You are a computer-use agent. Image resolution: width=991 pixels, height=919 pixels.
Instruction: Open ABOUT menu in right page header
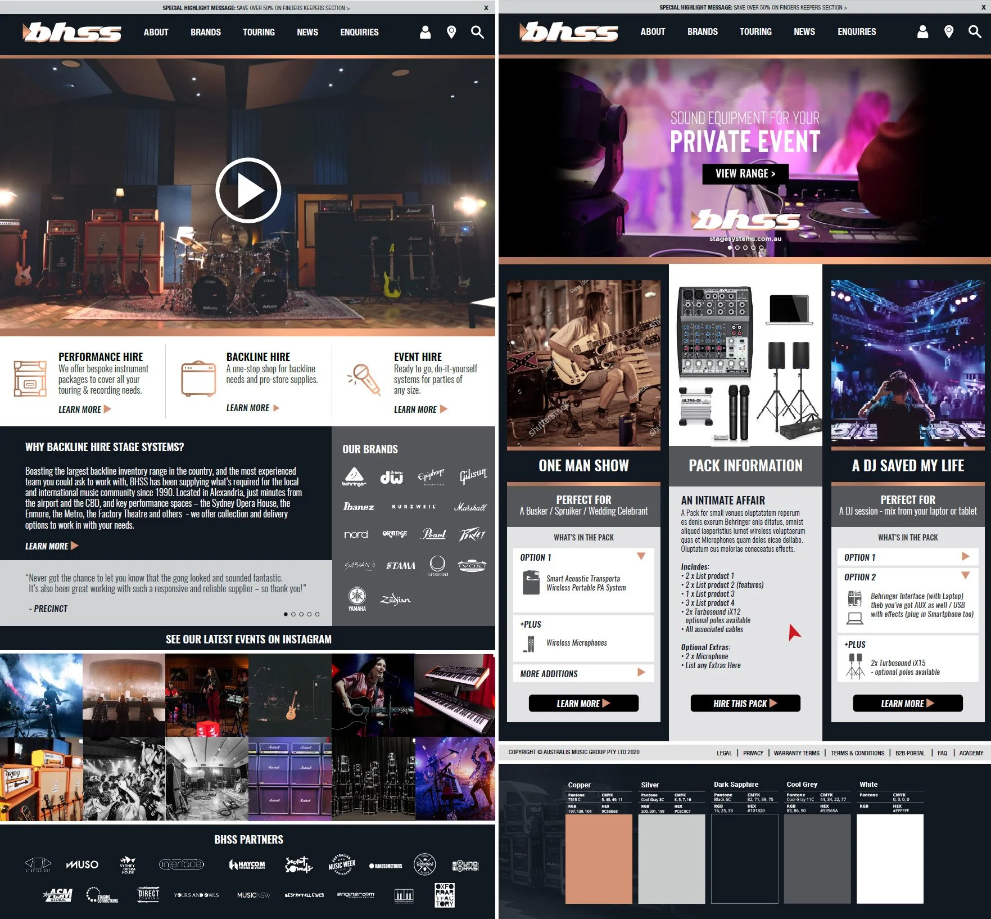[x=653, y=31]
